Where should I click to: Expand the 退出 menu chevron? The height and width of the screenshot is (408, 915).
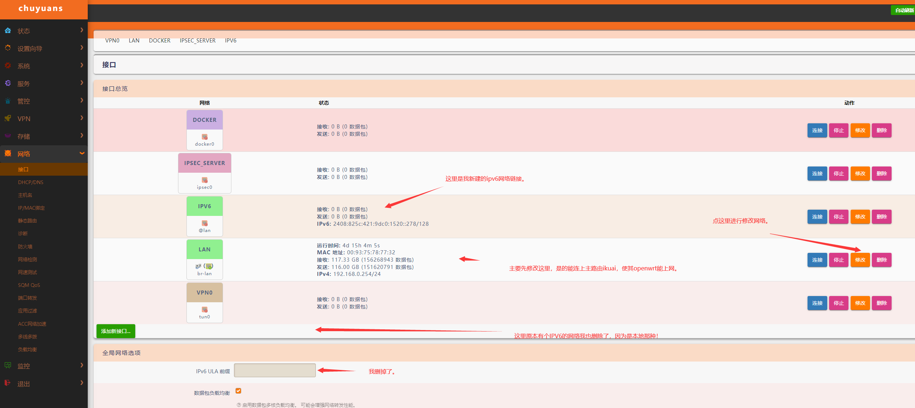tap(82, 383)
